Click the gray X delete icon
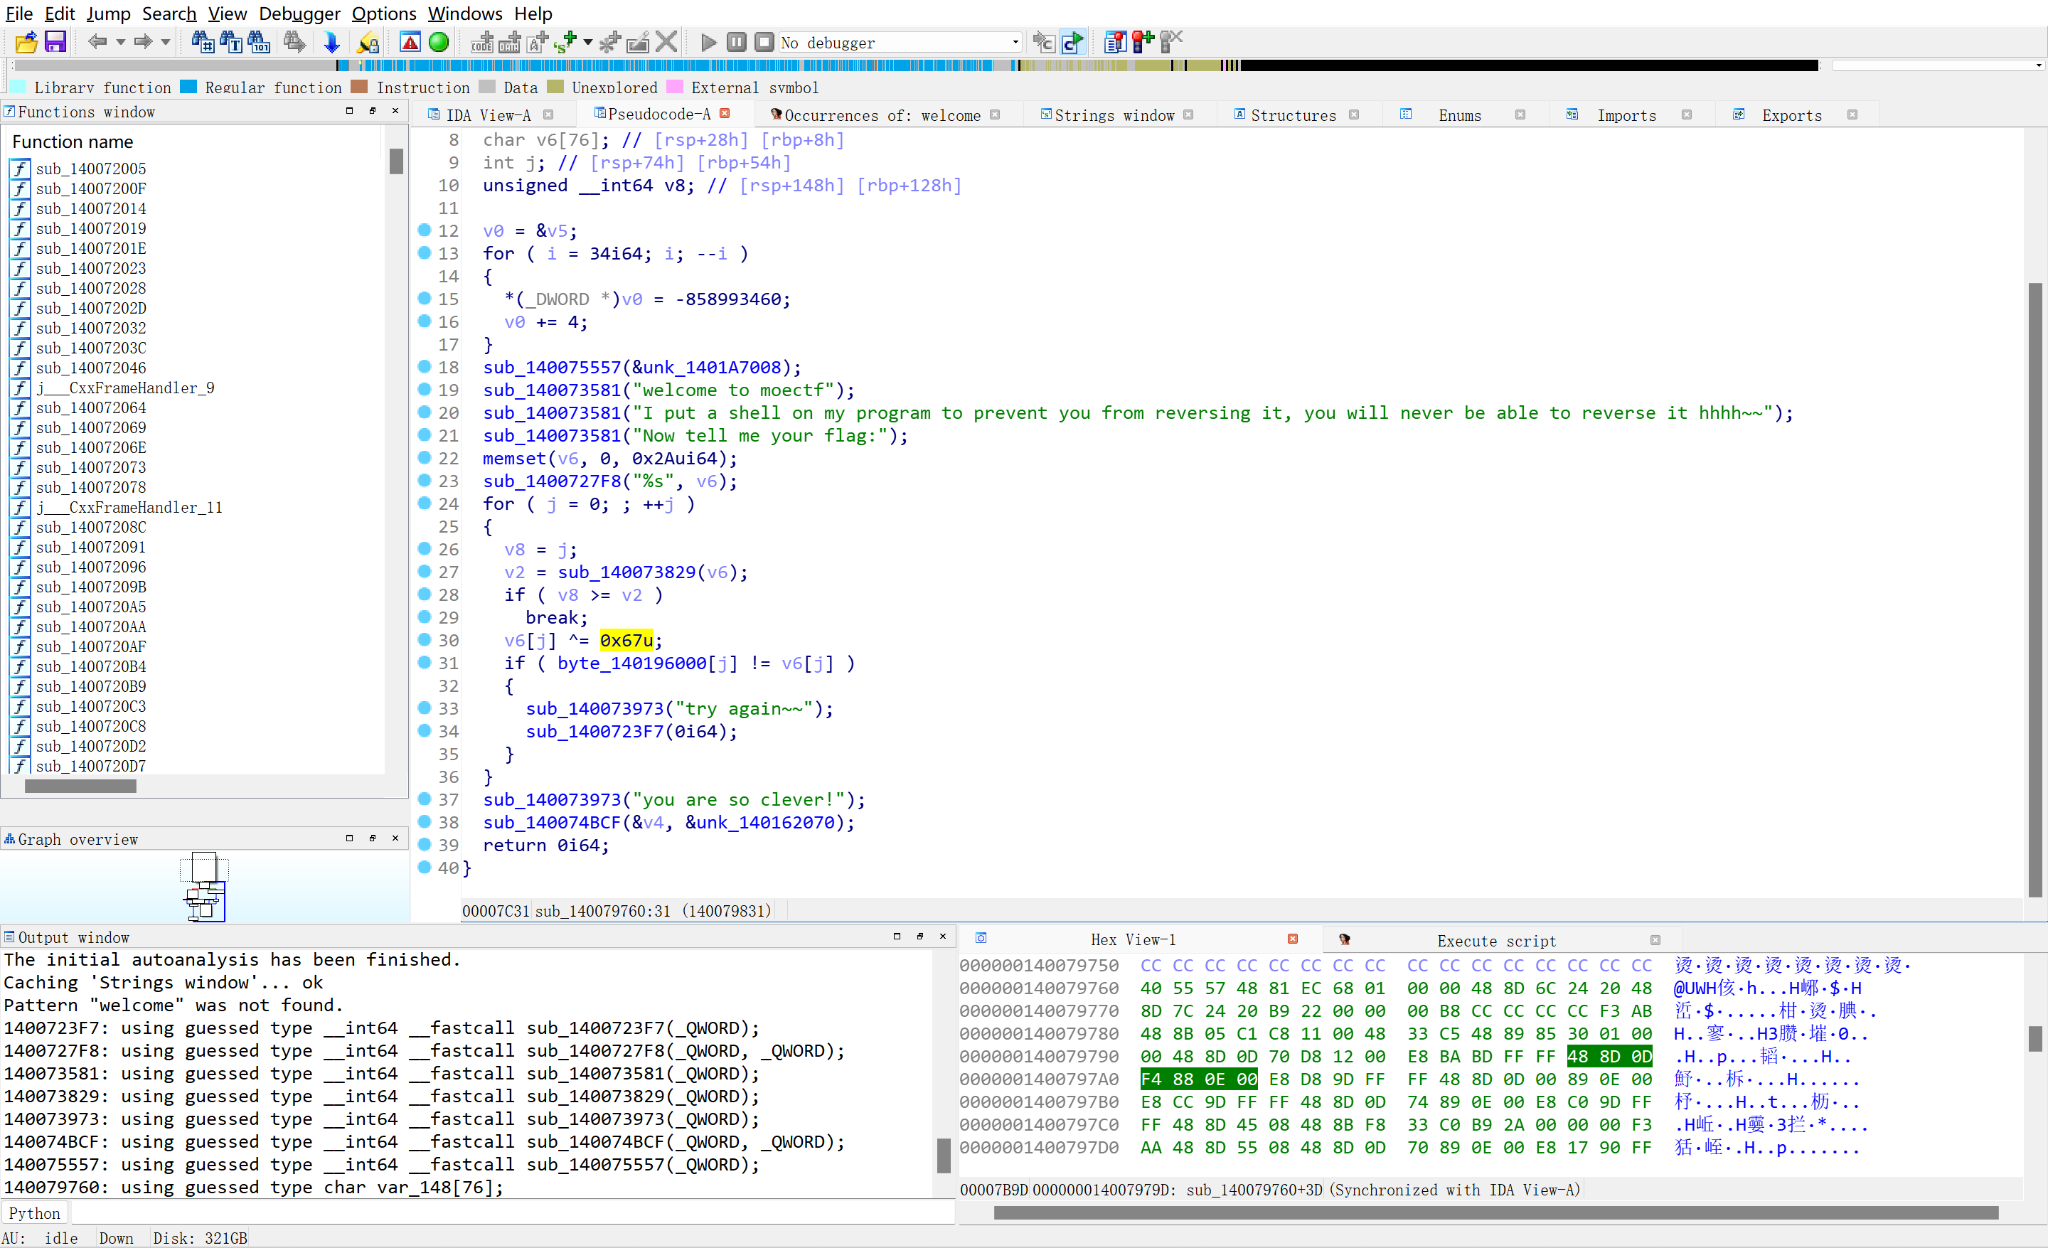The image size is (2048, 1248). (x=666, y=41)
